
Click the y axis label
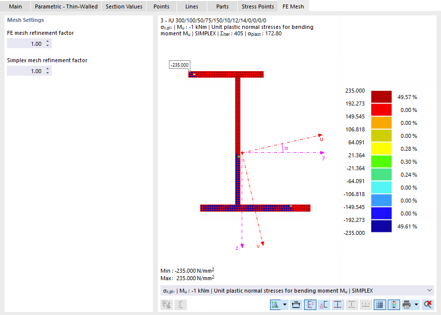[324, 157]
